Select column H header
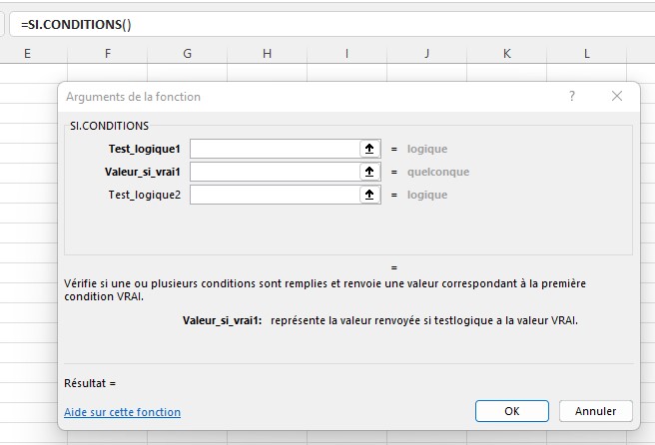 point(267,53)
